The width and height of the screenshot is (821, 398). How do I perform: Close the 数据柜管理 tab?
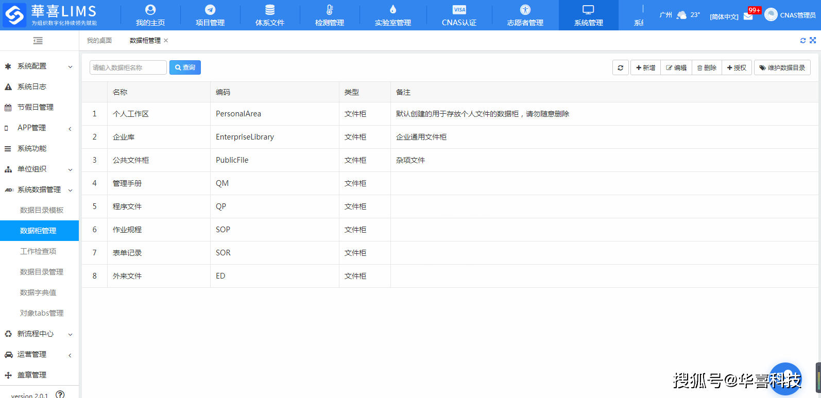click(x=166, y=41)
